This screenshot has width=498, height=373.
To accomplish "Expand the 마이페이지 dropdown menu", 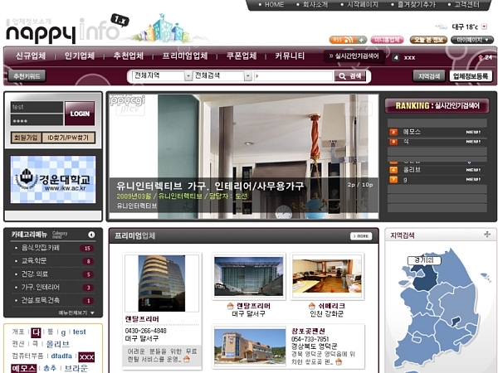I will [474, 39].
